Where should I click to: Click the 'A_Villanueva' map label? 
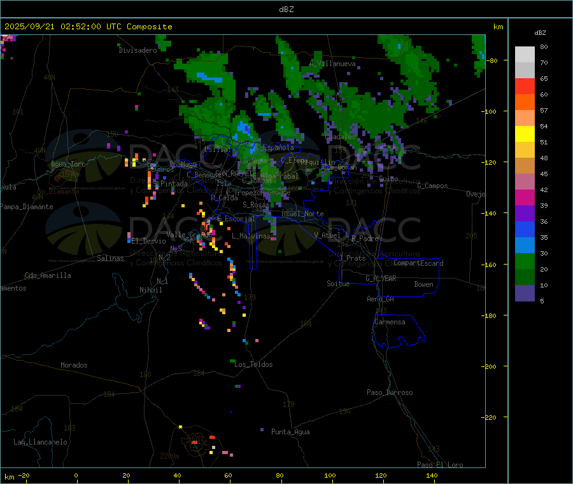pos(332,64)
